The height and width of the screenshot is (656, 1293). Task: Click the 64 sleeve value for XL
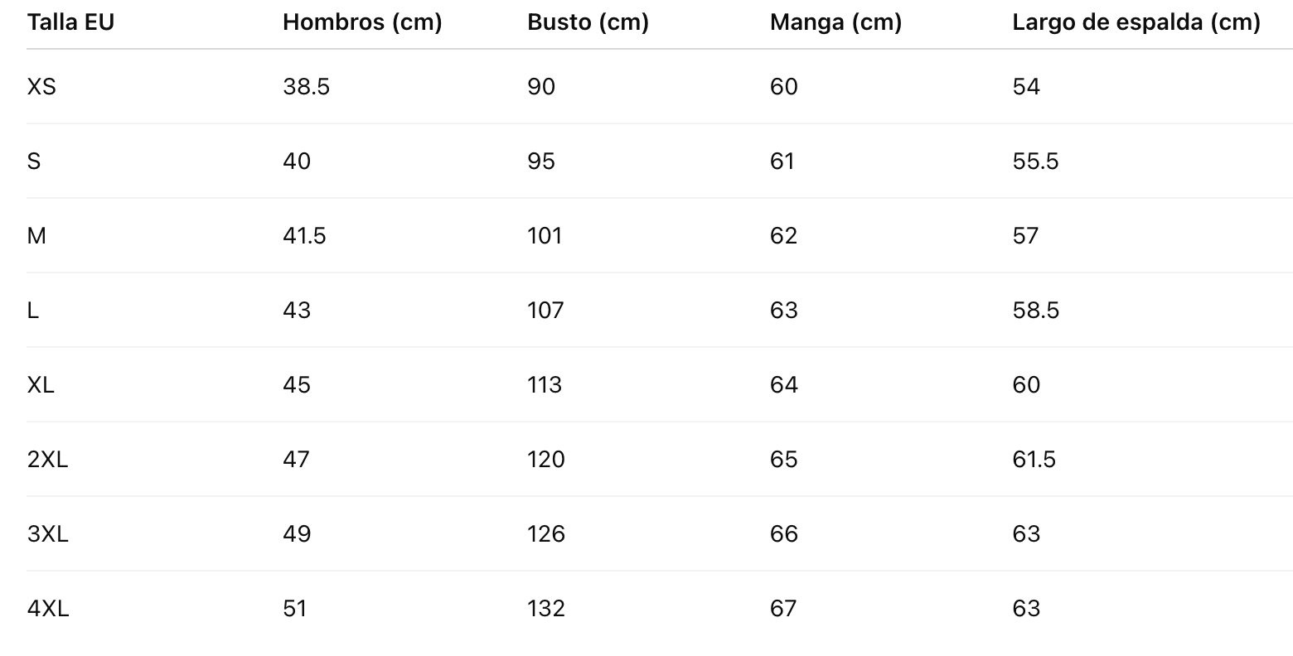pyautogui.click(x=783, y=385)
